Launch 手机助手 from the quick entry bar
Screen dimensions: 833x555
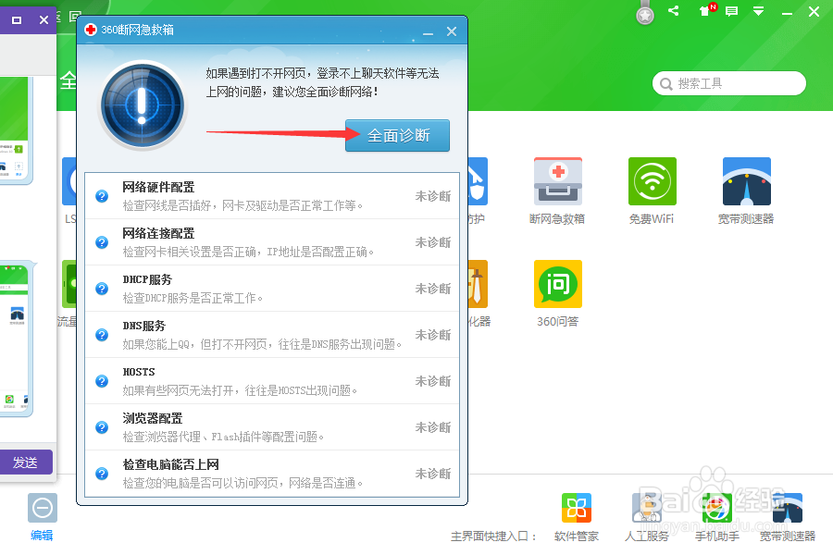[716, 508]
